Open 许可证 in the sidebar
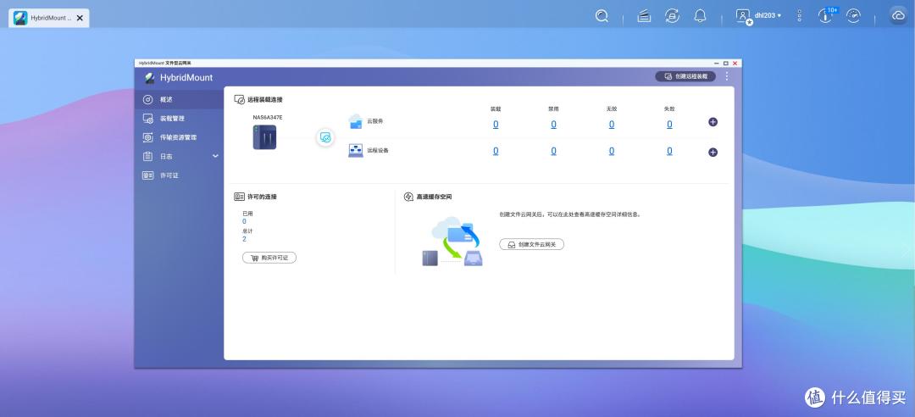Screen dimensions: 915x417 (x=179, y=175)
